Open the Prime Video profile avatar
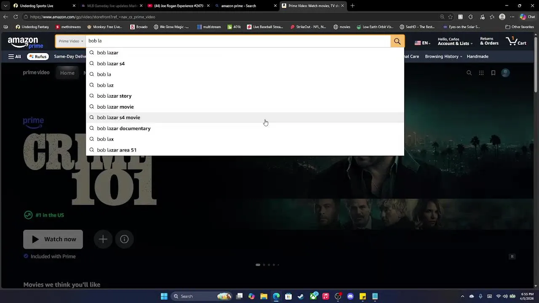Viewport: 539px width, 303px height. [x=505, y=73]
